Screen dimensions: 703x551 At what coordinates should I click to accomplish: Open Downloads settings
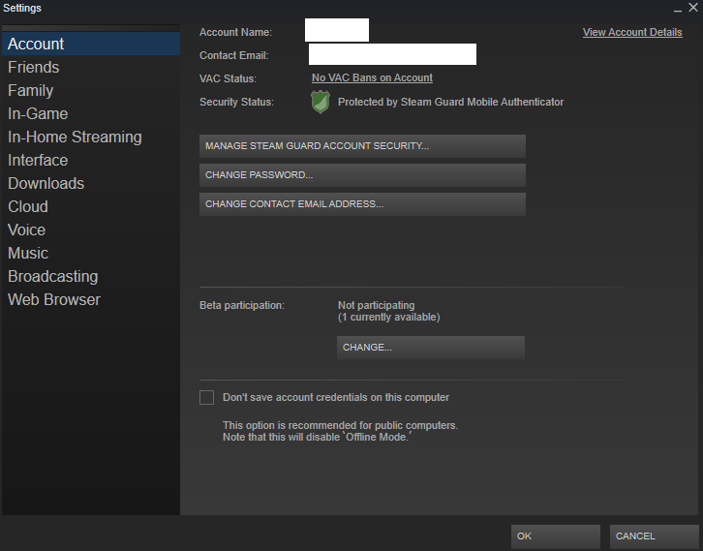point(91,184)
